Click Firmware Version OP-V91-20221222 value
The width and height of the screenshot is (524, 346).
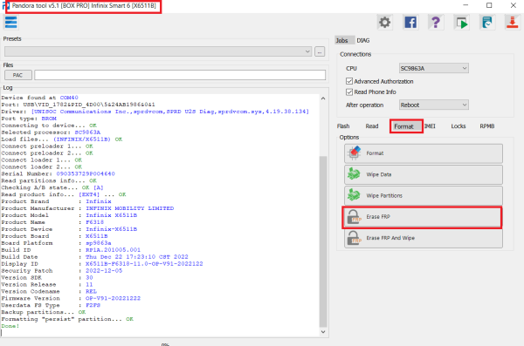coord(113,298)
